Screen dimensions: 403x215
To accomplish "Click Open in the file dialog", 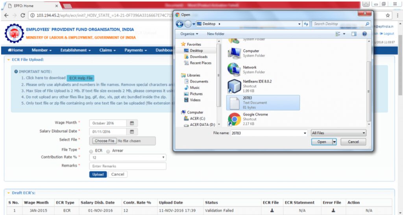I will coord(322,142).
